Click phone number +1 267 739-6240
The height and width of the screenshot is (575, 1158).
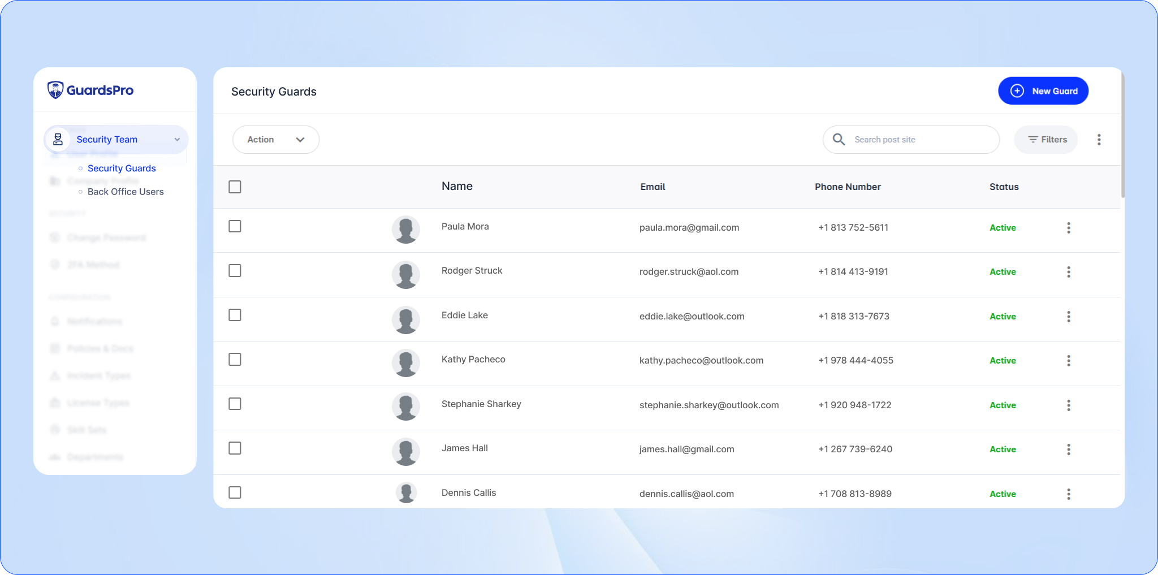click(x=855, y=449)
